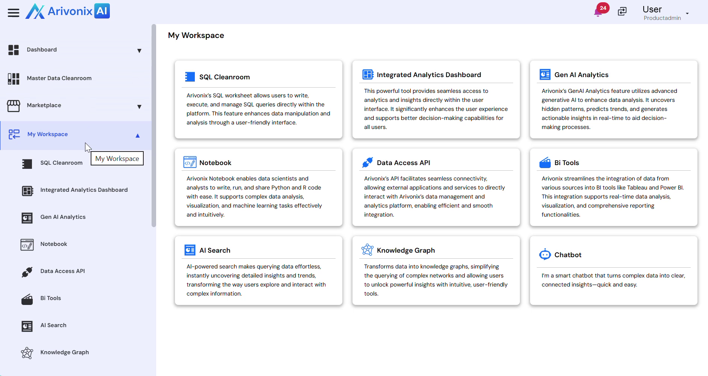
Task: Click the Data Access API plug icon in sidebar
Action: (x=27, y=271)
